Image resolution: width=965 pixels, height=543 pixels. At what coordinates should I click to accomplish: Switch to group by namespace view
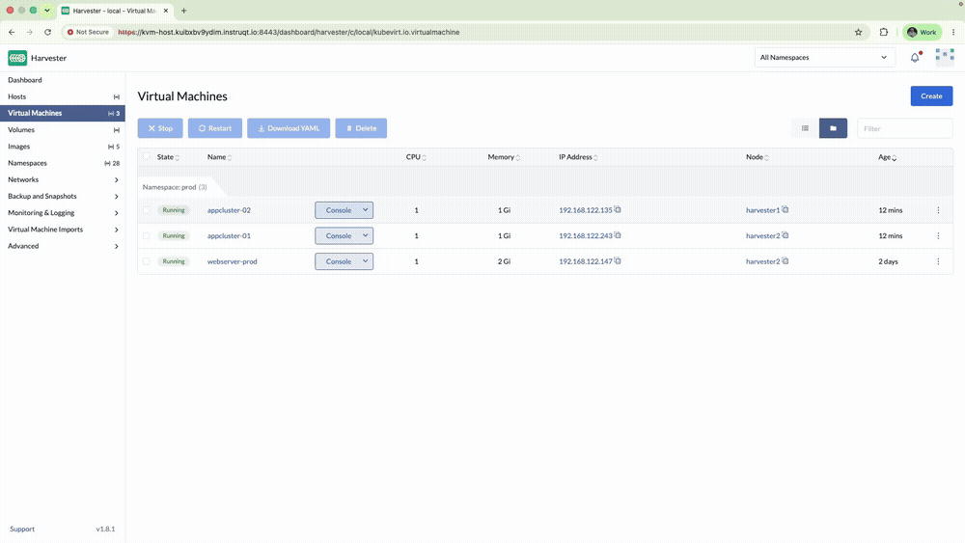(x=834, y=128)
